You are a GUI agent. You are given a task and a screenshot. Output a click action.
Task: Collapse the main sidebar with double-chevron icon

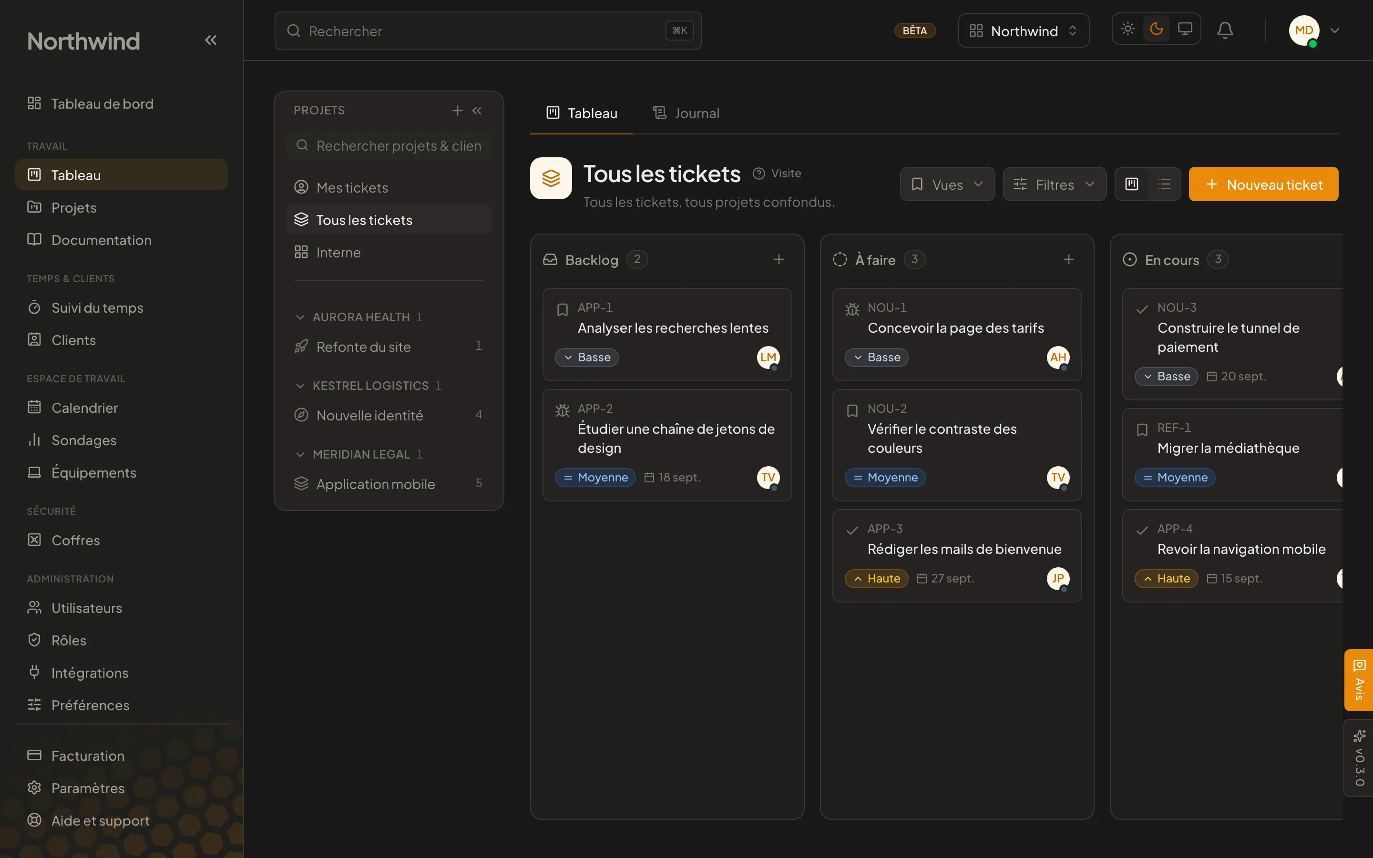(211, 41)
